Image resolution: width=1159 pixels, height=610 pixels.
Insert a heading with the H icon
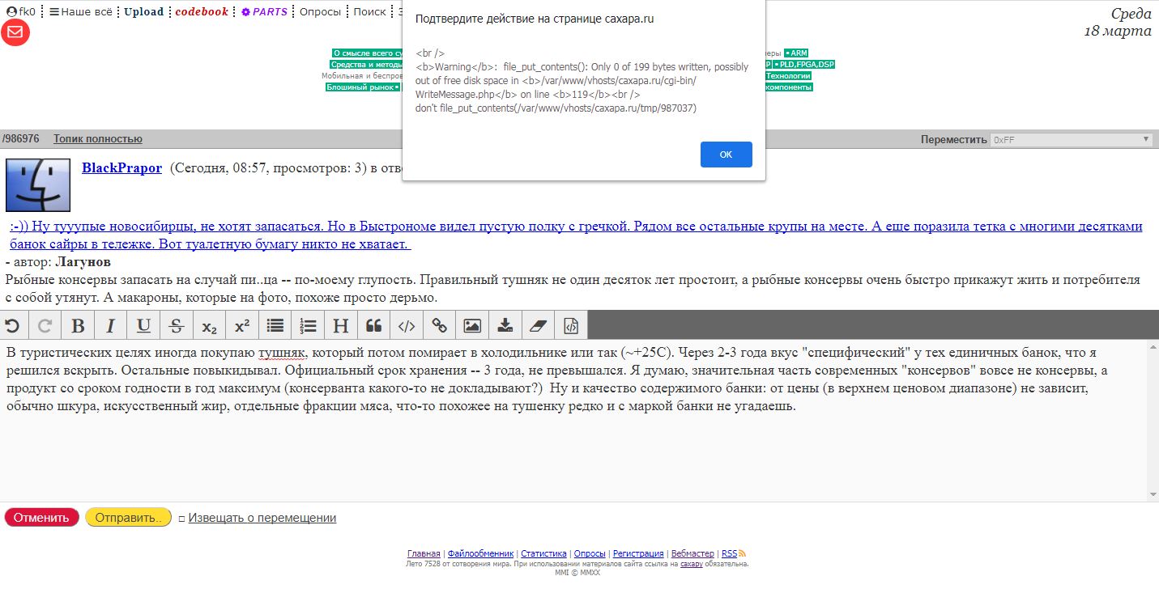tap(341, 325)
